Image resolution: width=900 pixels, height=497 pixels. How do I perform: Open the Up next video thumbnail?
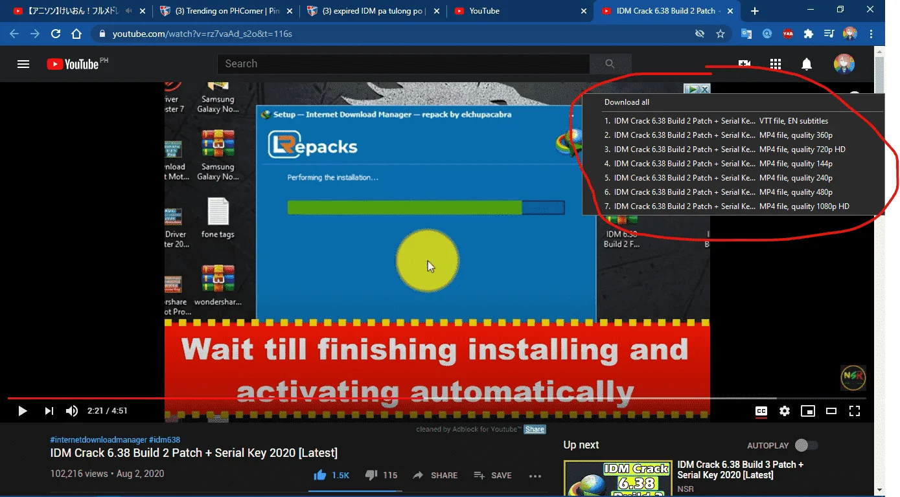click(x=617, y=478)
